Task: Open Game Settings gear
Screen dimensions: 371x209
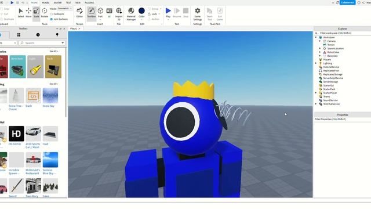Action: click(x=197, y=14)
